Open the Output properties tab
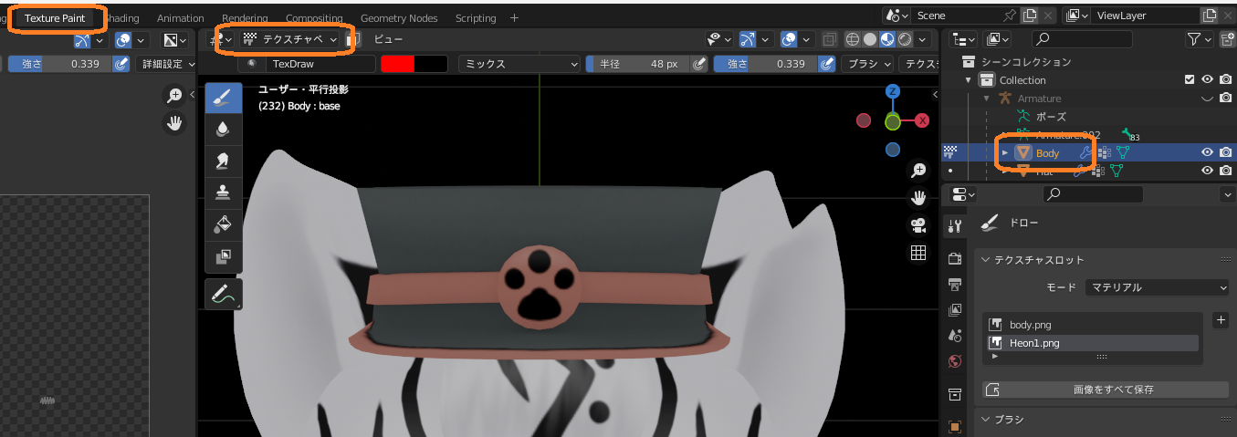The width and height of the screenshot is (1237, 437). pyautogui.click(x=955, y=285)
